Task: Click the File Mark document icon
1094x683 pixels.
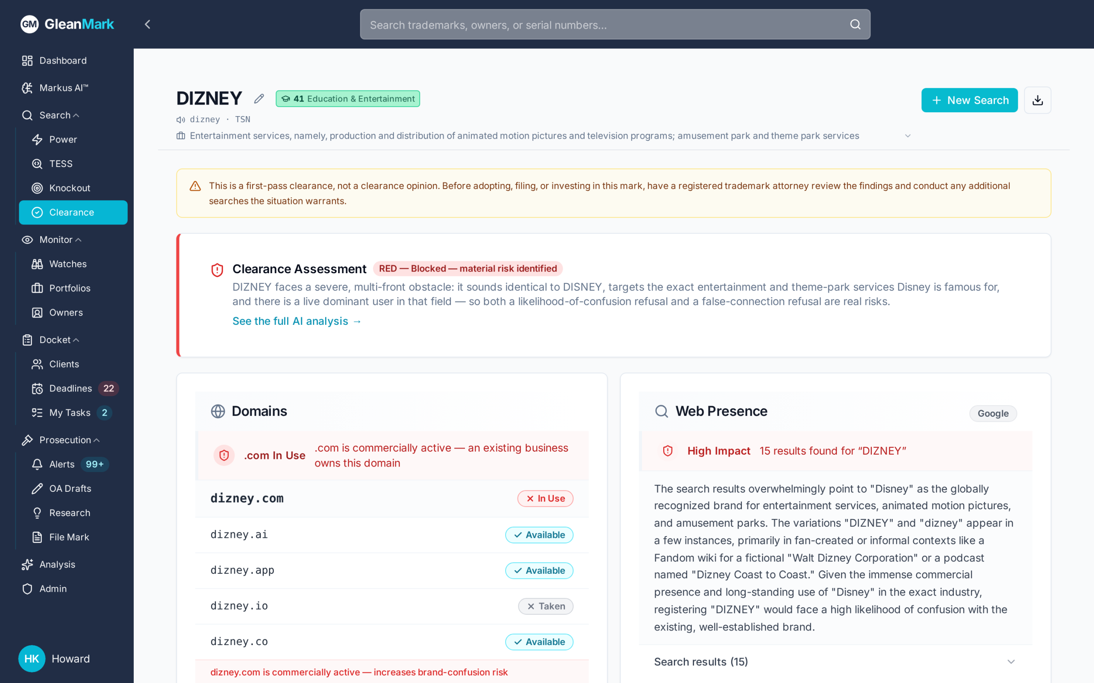Action: click(38, 537)
